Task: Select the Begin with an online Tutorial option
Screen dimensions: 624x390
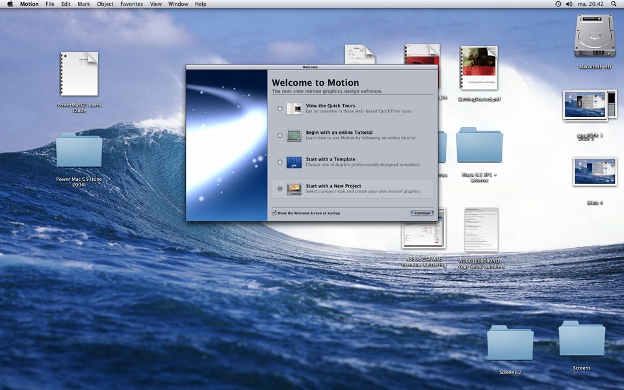Action: (x=280, y=135)
